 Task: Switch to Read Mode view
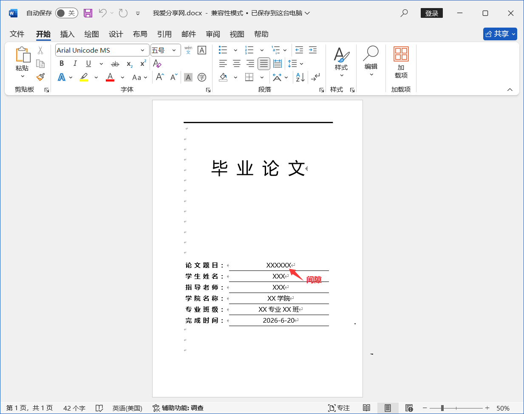pyautogui.click(x=366, y=408)
